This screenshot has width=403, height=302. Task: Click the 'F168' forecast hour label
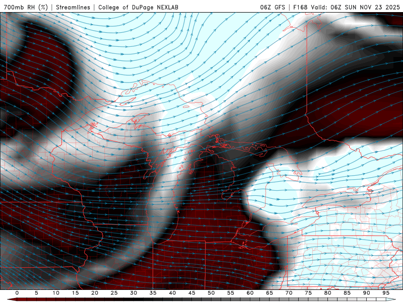pyautogui.click(x=300, y=7)
